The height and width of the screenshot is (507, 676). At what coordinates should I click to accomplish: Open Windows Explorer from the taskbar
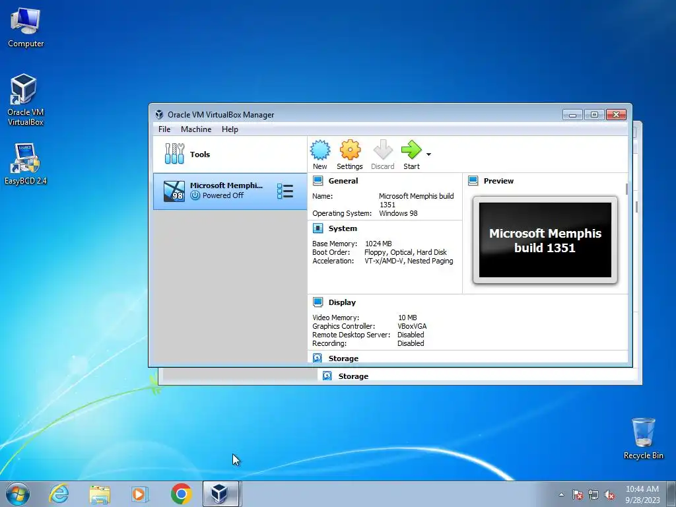tap(100, 494)
